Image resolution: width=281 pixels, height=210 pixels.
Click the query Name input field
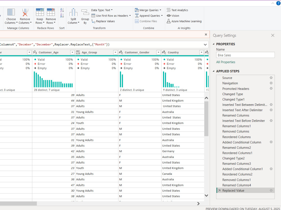[x=245, y=55]
